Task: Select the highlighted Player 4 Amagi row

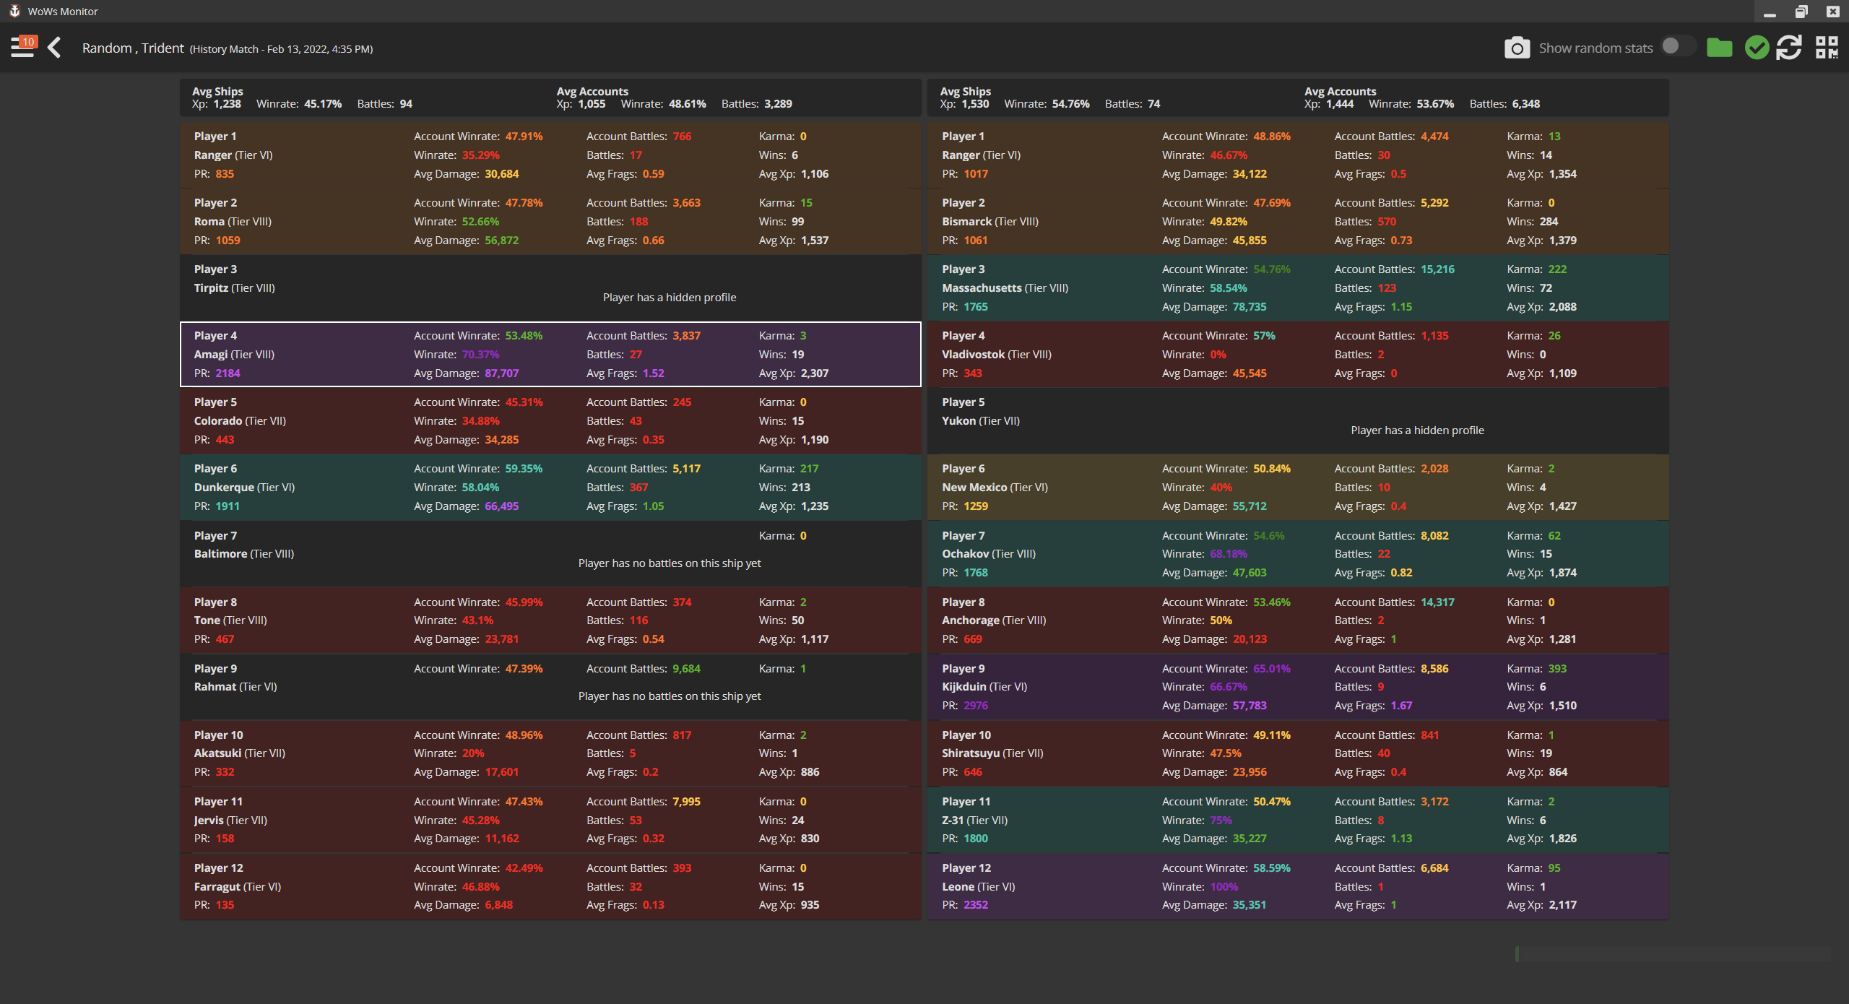Action: [x=550, y=354]
